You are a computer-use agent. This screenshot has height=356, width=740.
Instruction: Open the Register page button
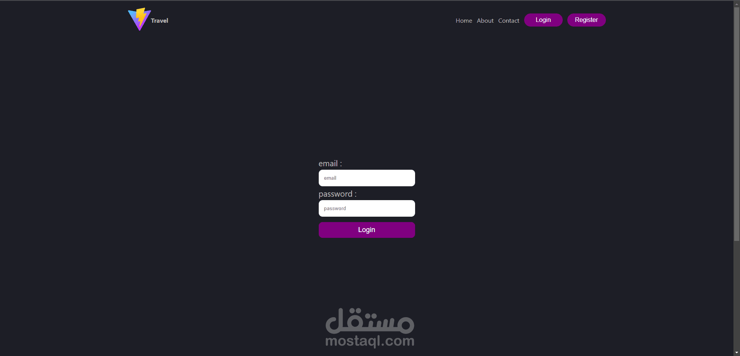pyautogui.click(x=586, y=20)
